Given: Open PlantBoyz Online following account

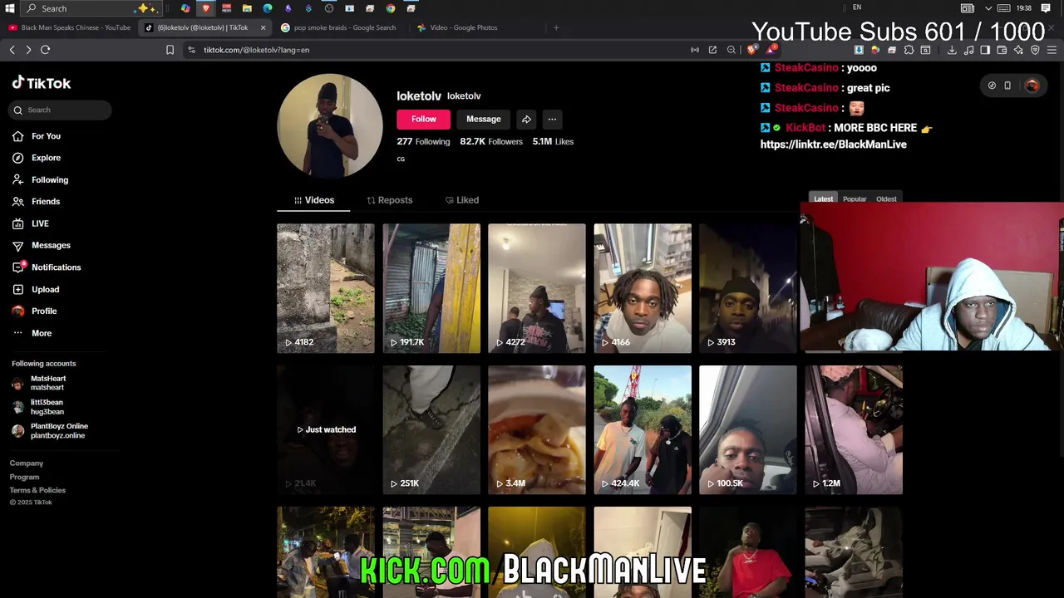Looking at the screenshot, I should point(50,431).
